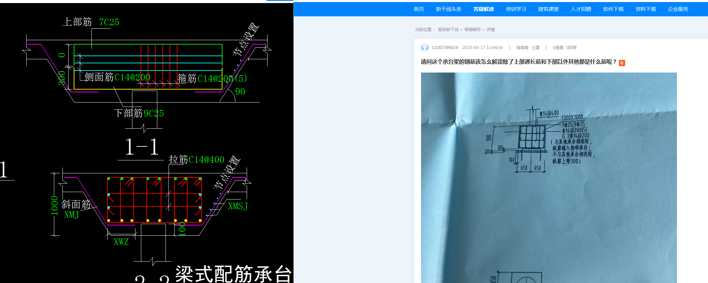Open the 新干线头条 navigation item
The height and width of the screenshot is (283, 708).
[448, 9]
